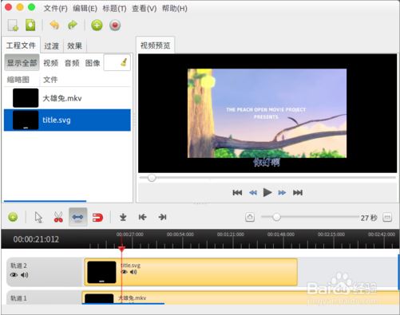Click the macOS red close window button
Image resolution: width=400 pixels, height=315 pixels.
8,7
